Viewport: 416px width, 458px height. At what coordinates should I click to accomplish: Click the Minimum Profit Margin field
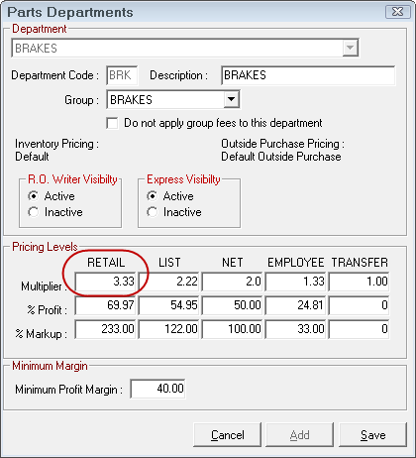pos(157,389)
